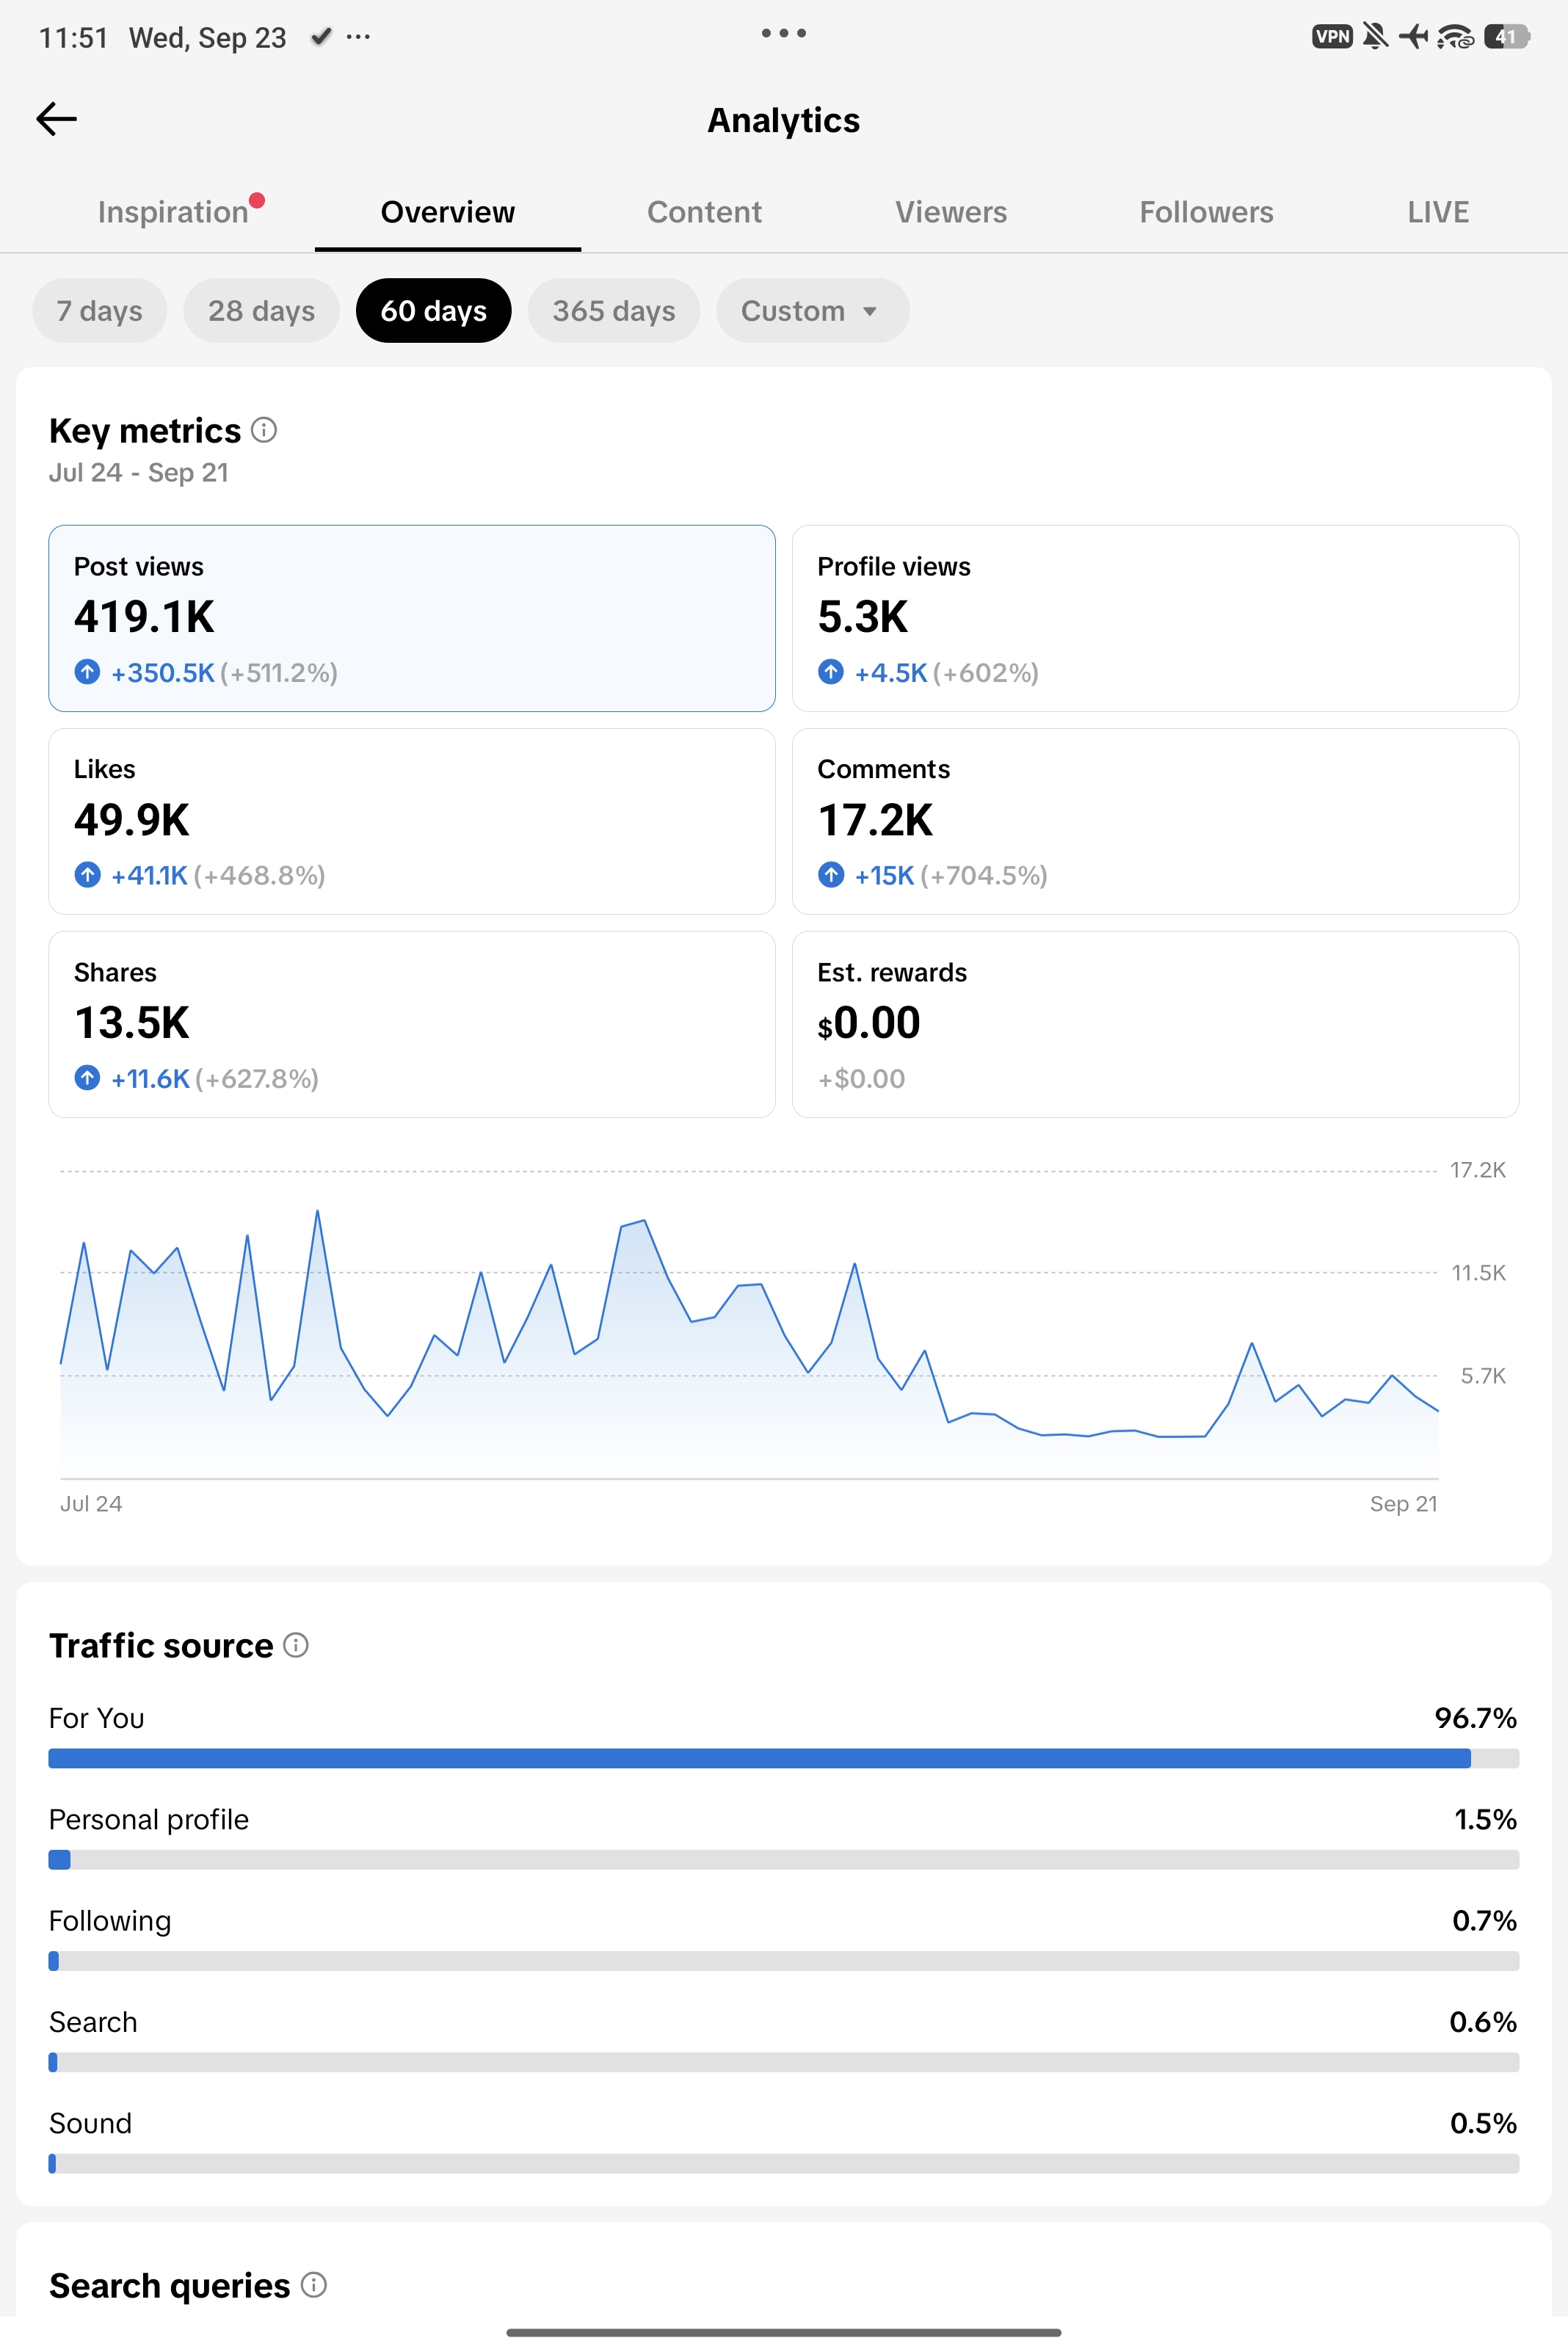Tap the post views chart peak
The width and height of the screenshot is (1568, 2349).
coord(317,1211)
